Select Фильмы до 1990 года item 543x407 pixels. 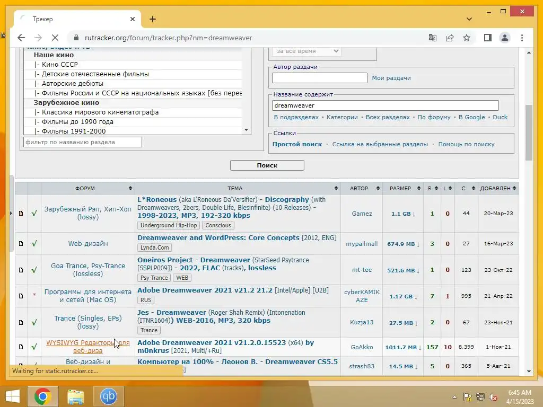pos(133,122)
